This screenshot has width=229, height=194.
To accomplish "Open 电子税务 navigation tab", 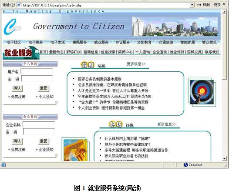I will click(x=36, y=42).
